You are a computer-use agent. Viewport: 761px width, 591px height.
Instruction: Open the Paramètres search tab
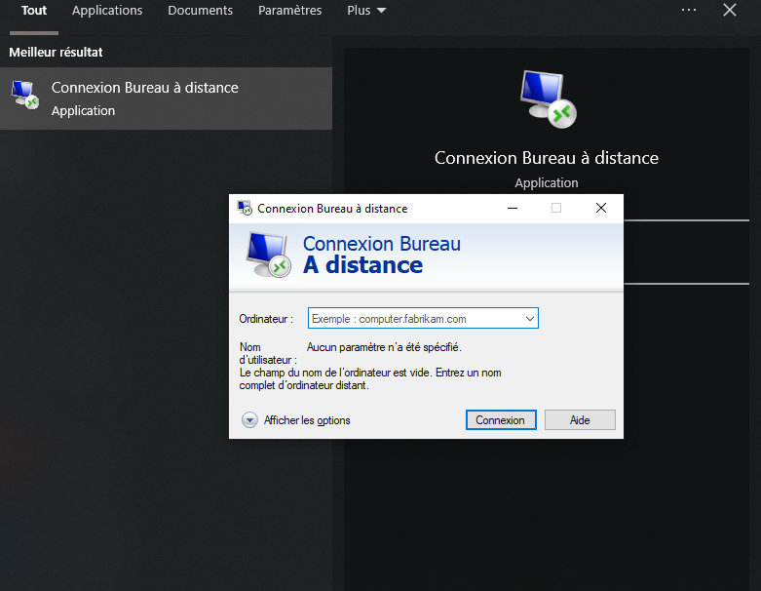(x=289, y=11)
